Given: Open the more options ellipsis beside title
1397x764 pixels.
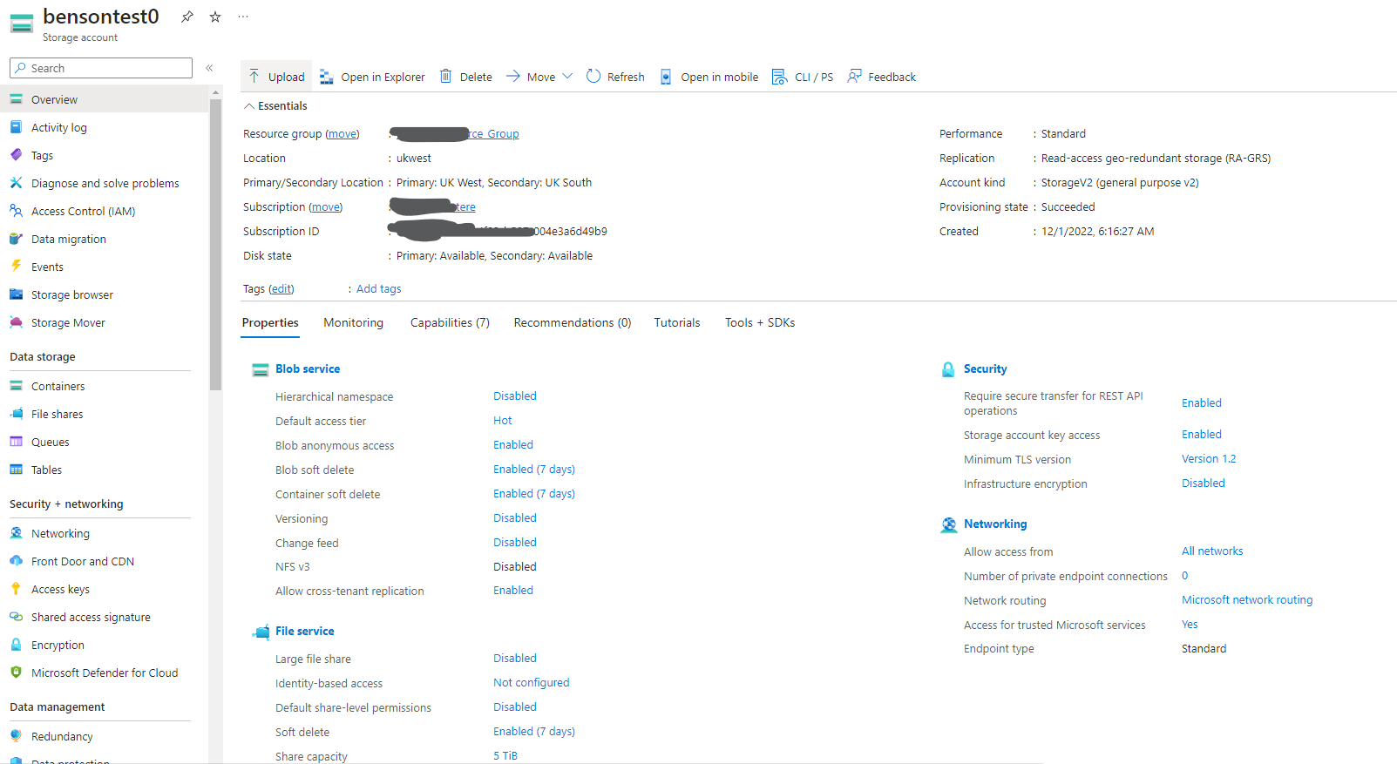Looking at the screenshot, I should coord(243,17).
